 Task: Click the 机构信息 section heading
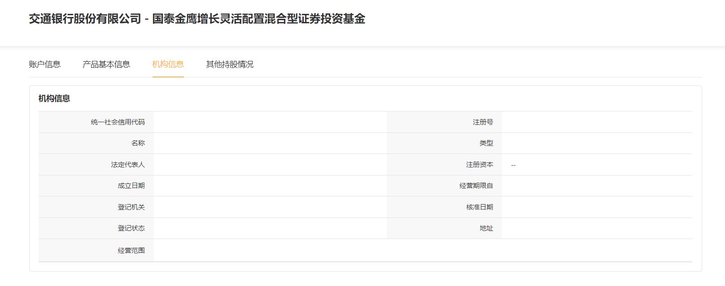pyautogui.click(x=54, y=98)
